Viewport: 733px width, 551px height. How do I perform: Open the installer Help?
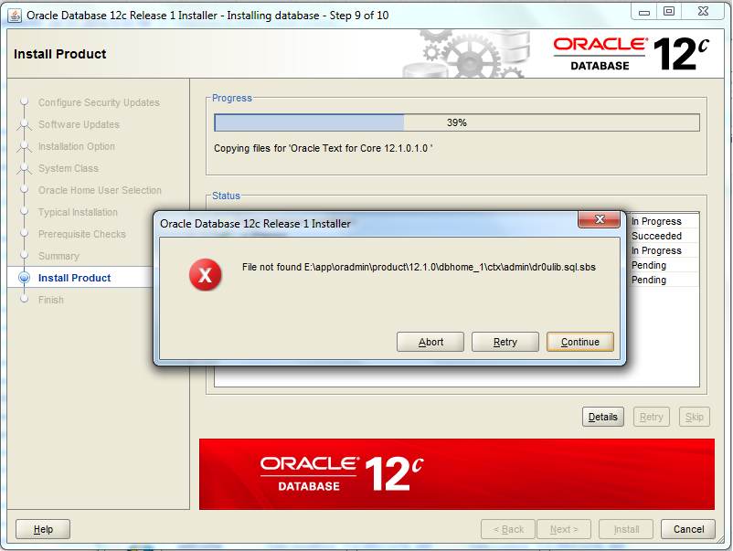pyautogui.click(x=42, y=528)
